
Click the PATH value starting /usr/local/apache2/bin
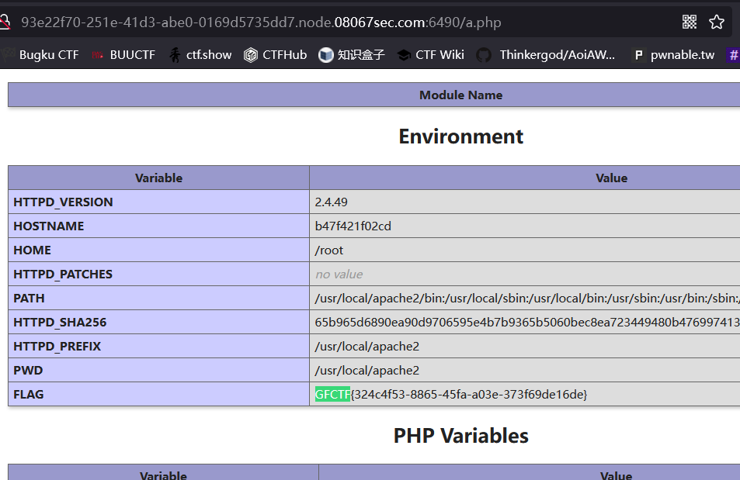point(526,298)
